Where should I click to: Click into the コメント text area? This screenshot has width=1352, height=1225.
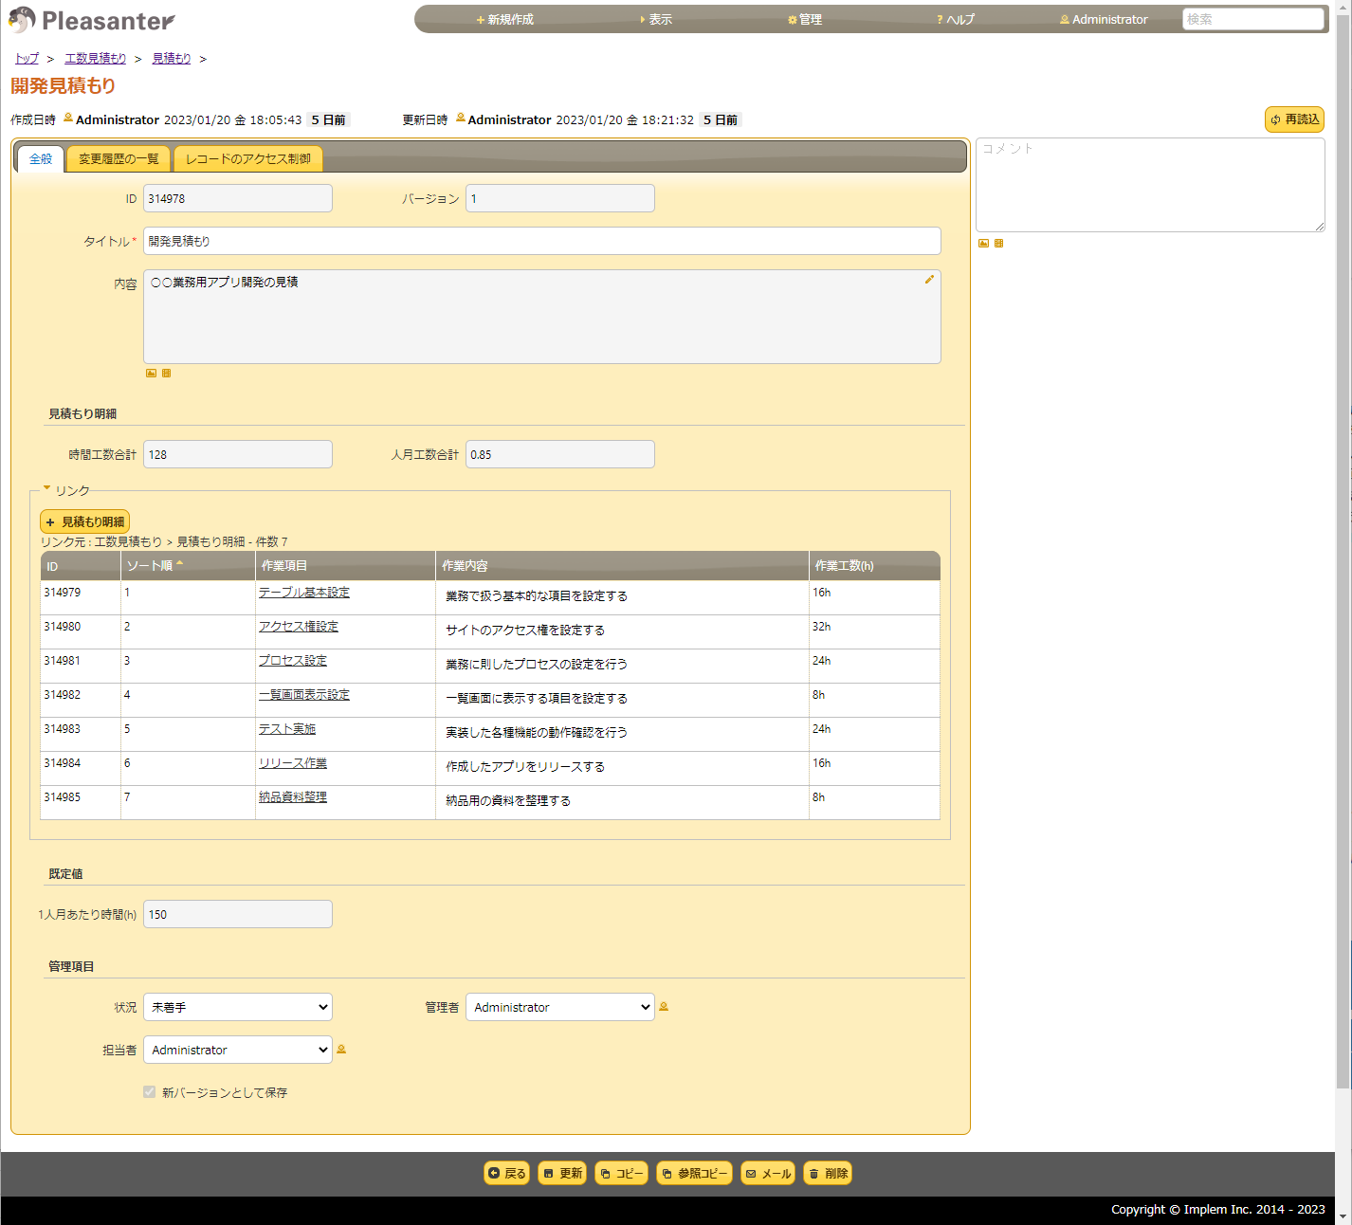1150,185
